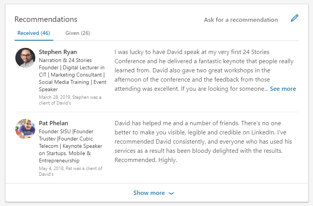The width and height of the screenshot is (313, 206).
Task: Select Pat's Keynote Speaker on Startups line
Action: 70,146
